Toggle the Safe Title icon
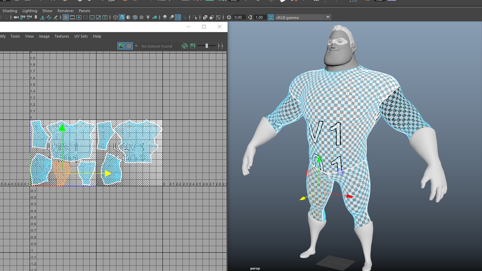This screenshot has height=271, width=482. (105, 17)
